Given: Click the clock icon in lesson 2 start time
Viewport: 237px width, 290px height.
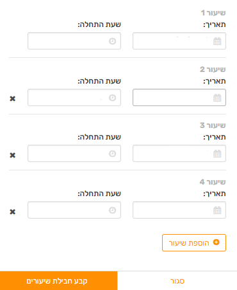Looking at the screenshot, I should (x=112, y=98).
